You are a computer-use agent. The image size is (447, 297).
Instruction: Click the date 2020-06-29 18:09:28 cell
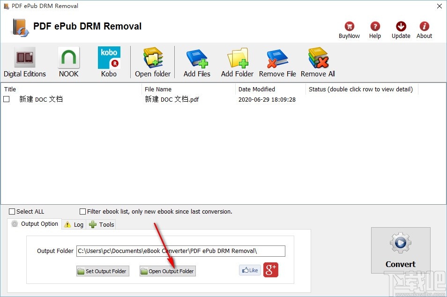tap(267, 99)
